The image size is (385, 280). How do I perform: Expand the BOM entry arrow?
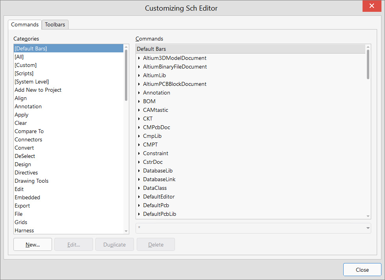click(x=139, y=101)
